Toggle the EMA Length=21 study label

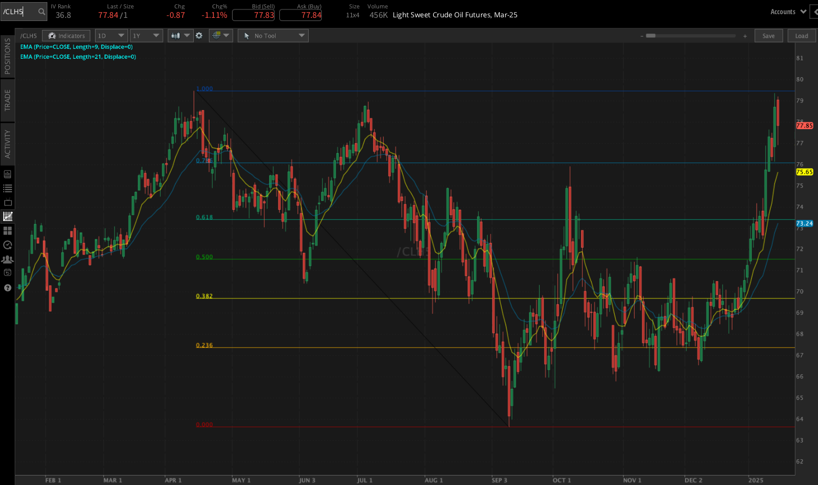(x=78, y=56)
